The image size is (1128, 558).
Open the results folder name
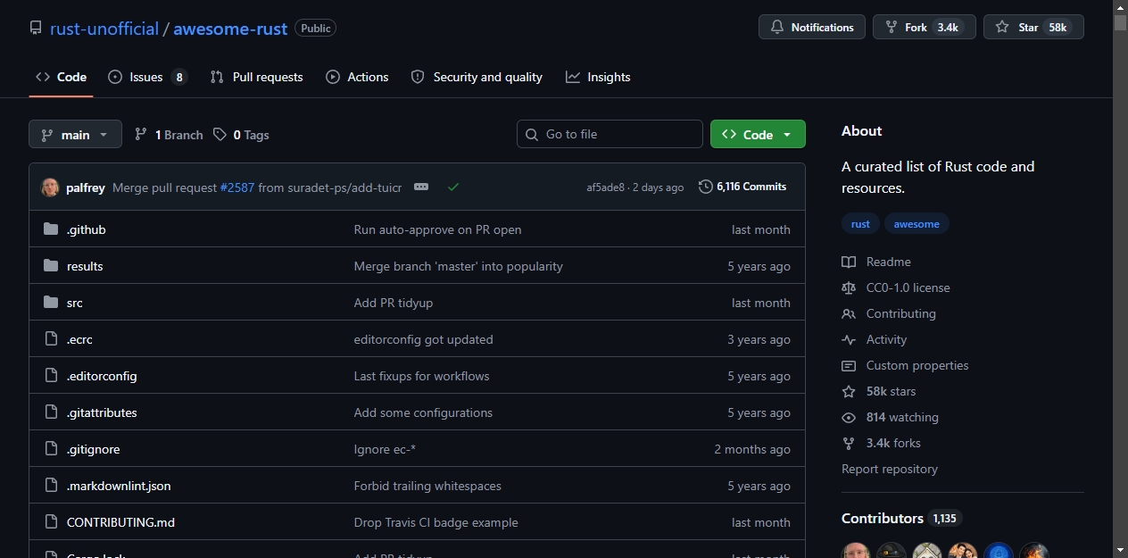pos(85,266)
